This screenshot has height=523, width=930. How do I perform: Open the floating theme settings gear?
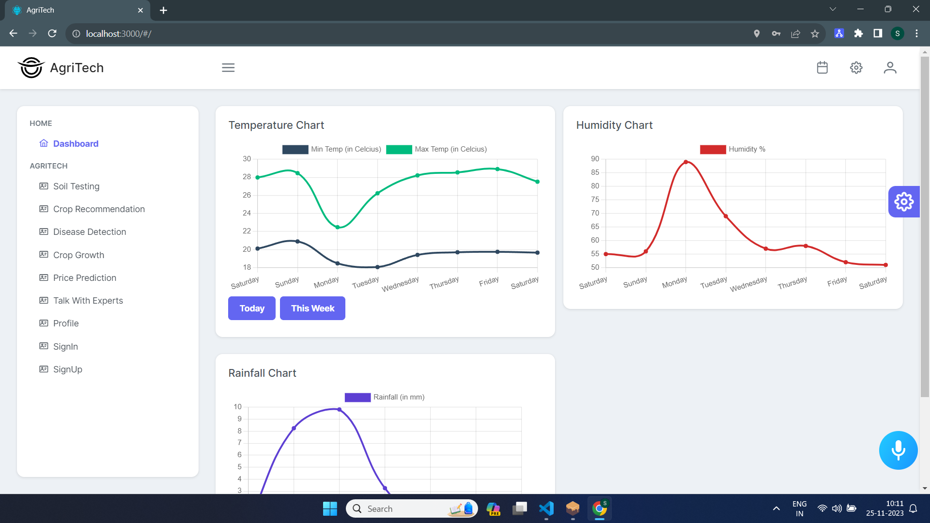point(904,202)
